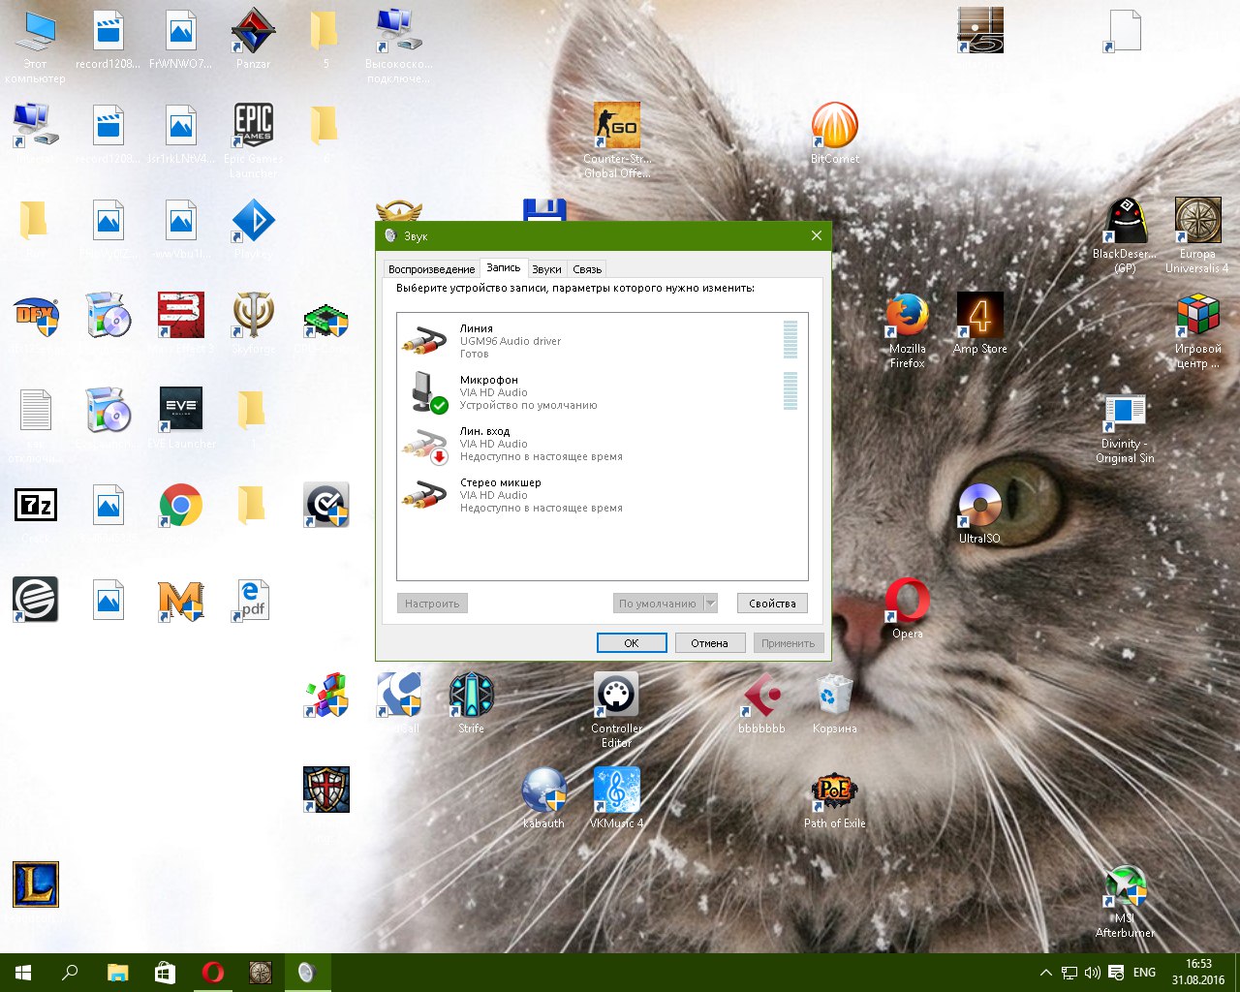Open EVE Launcher shortcut
This screenshot has width=1240, height=992.
[180, 418]
